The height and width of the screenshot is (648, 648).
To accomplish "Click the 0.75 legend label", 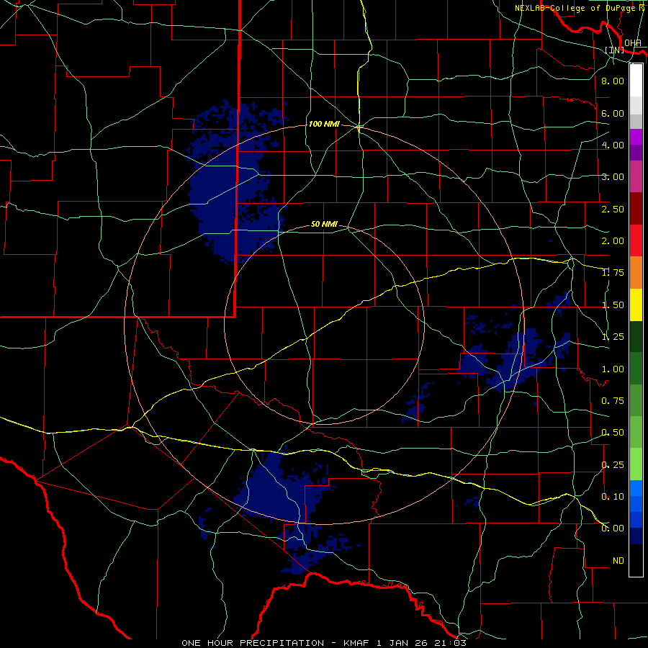I will point(612,401).
